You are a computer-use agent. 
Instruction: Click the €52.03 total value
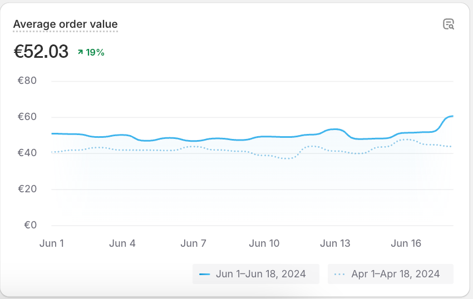(x=41, y=52)
